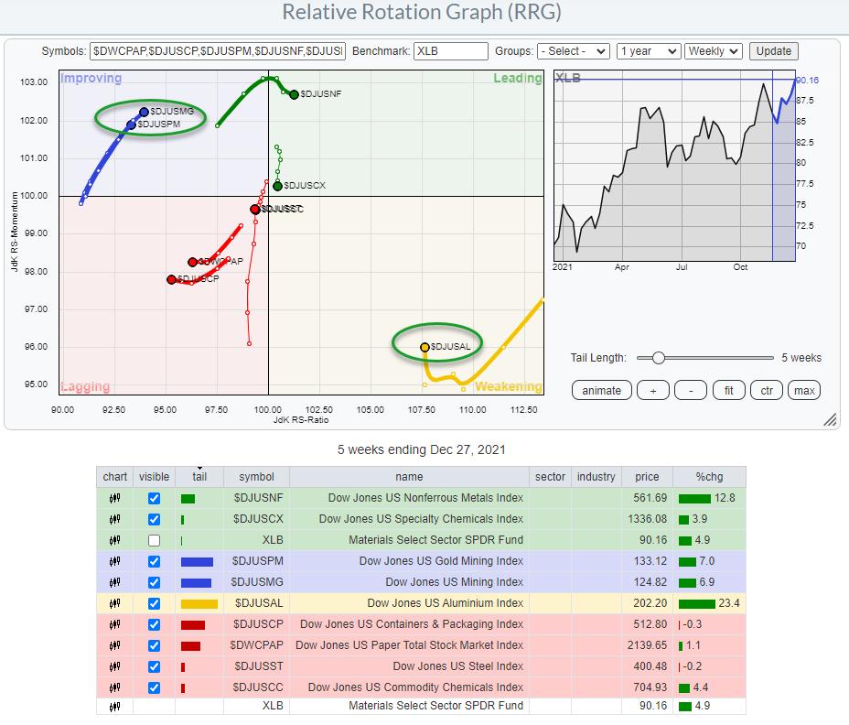Hide the Dow Jones US Steel Index
The image size is (849, 725).
pyautogui.click(x=154, y=666)
